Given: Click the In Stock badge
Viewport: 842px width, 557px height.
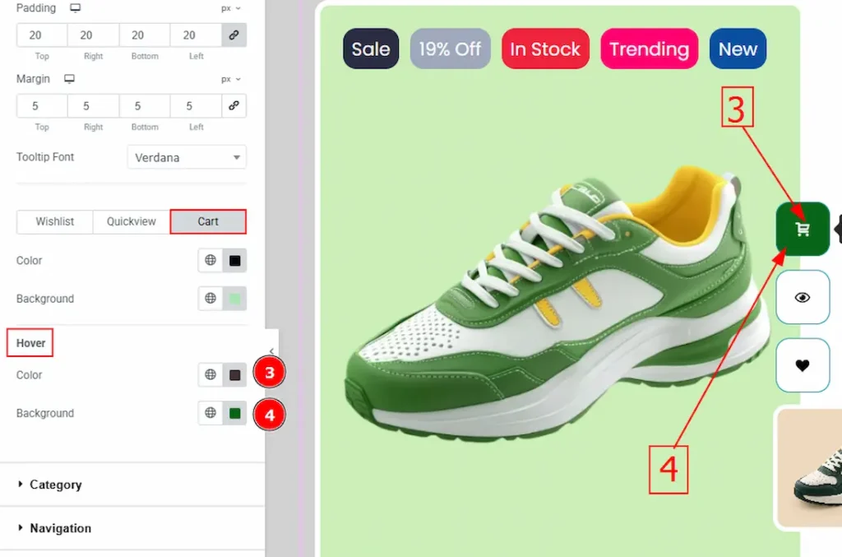Looking at the screenshot, I should coord(545,49).
